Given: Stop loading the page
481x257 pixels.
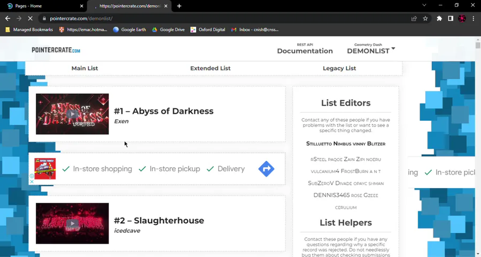Looking at the screenshot, I should [x=30, y=18].
